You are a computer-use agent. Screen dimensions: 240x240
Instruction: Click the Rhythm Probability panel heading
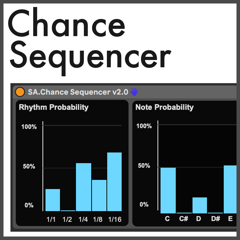[x=54, y=107]
